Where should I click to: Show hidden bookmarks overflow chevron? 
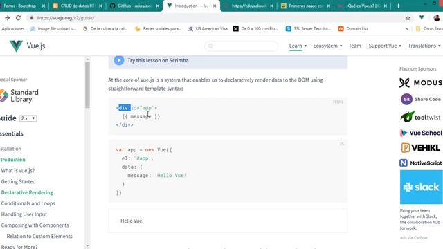click(407, 29)
